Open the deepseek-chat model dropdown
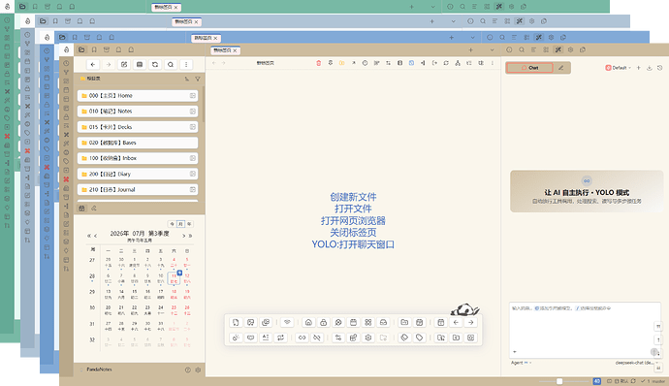 click(x=636, y=363)
